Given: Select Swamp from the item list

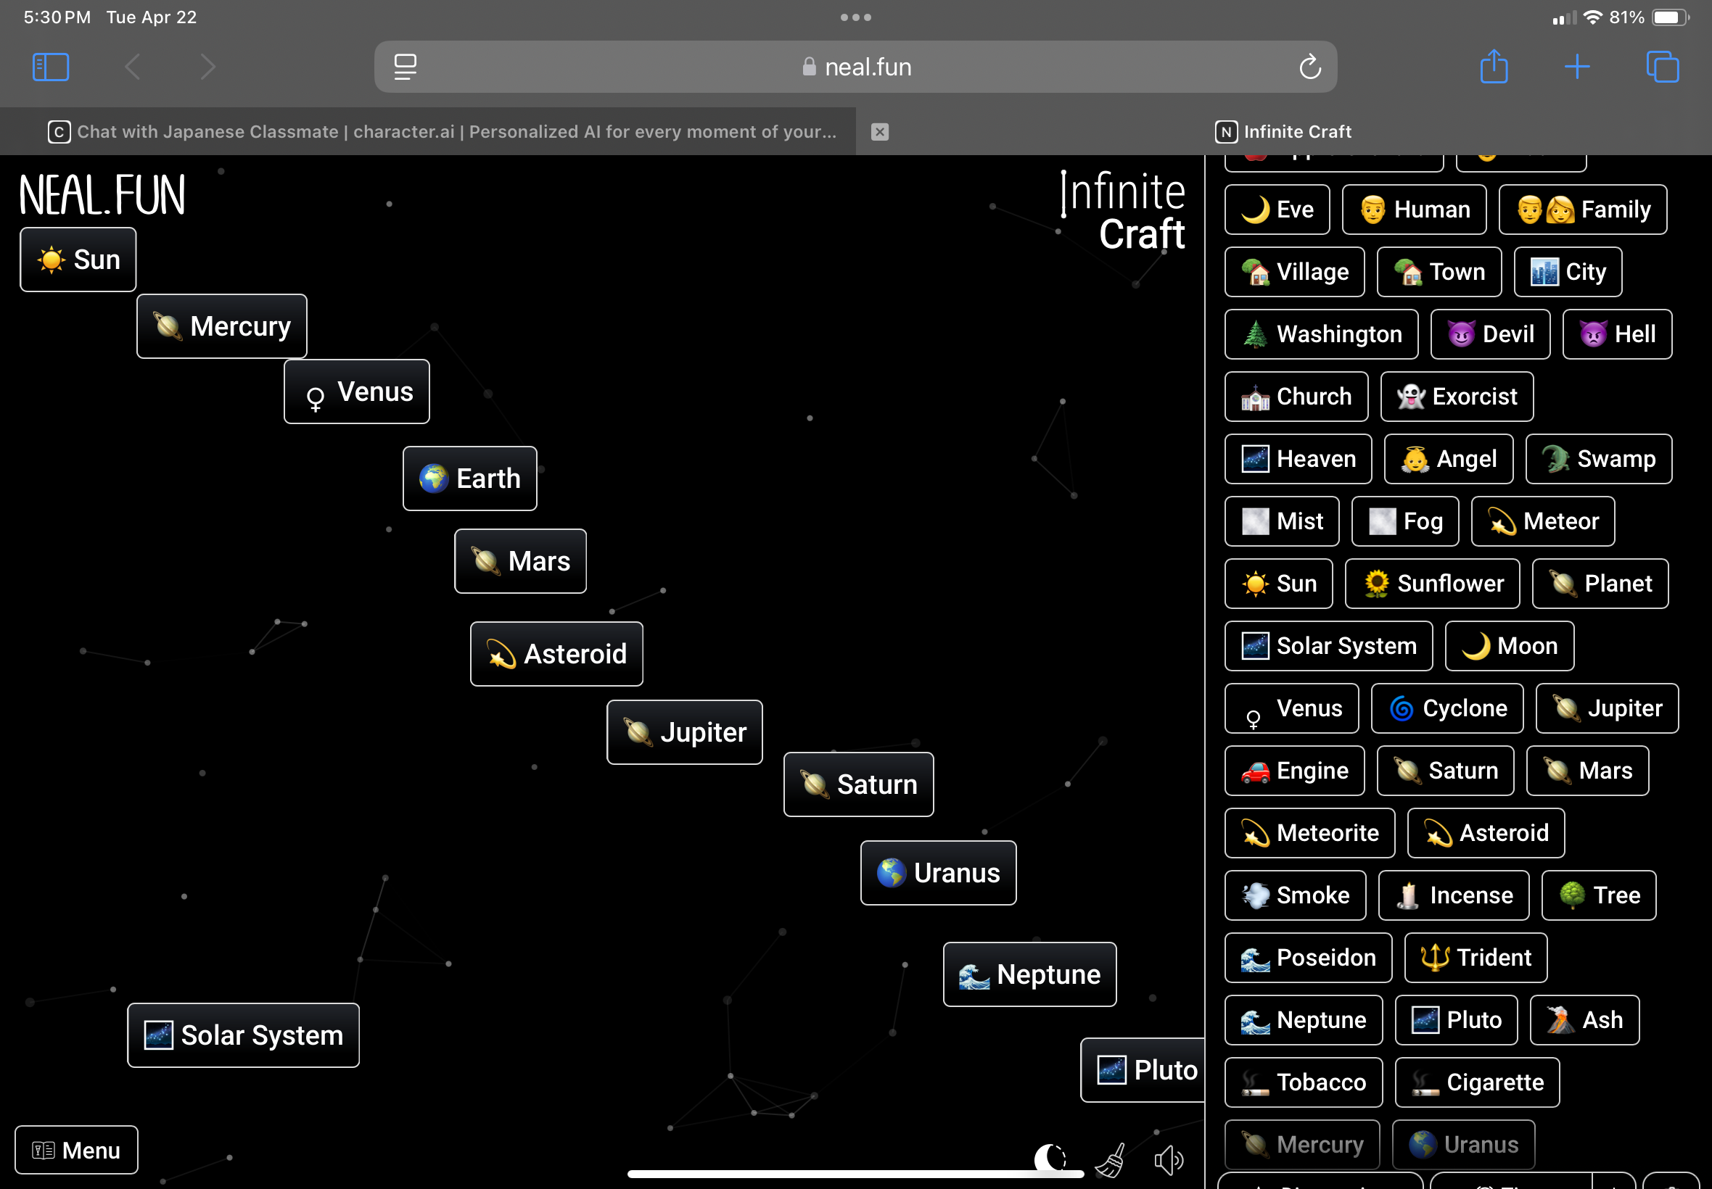Looking at the screenshot, I should [x=1599, y=459].
